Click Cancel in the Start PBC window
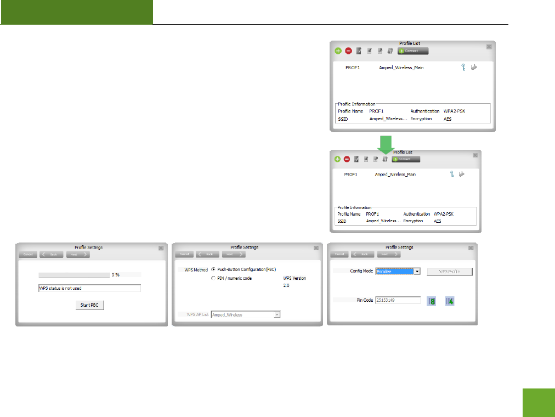 [x=28, y=255]
